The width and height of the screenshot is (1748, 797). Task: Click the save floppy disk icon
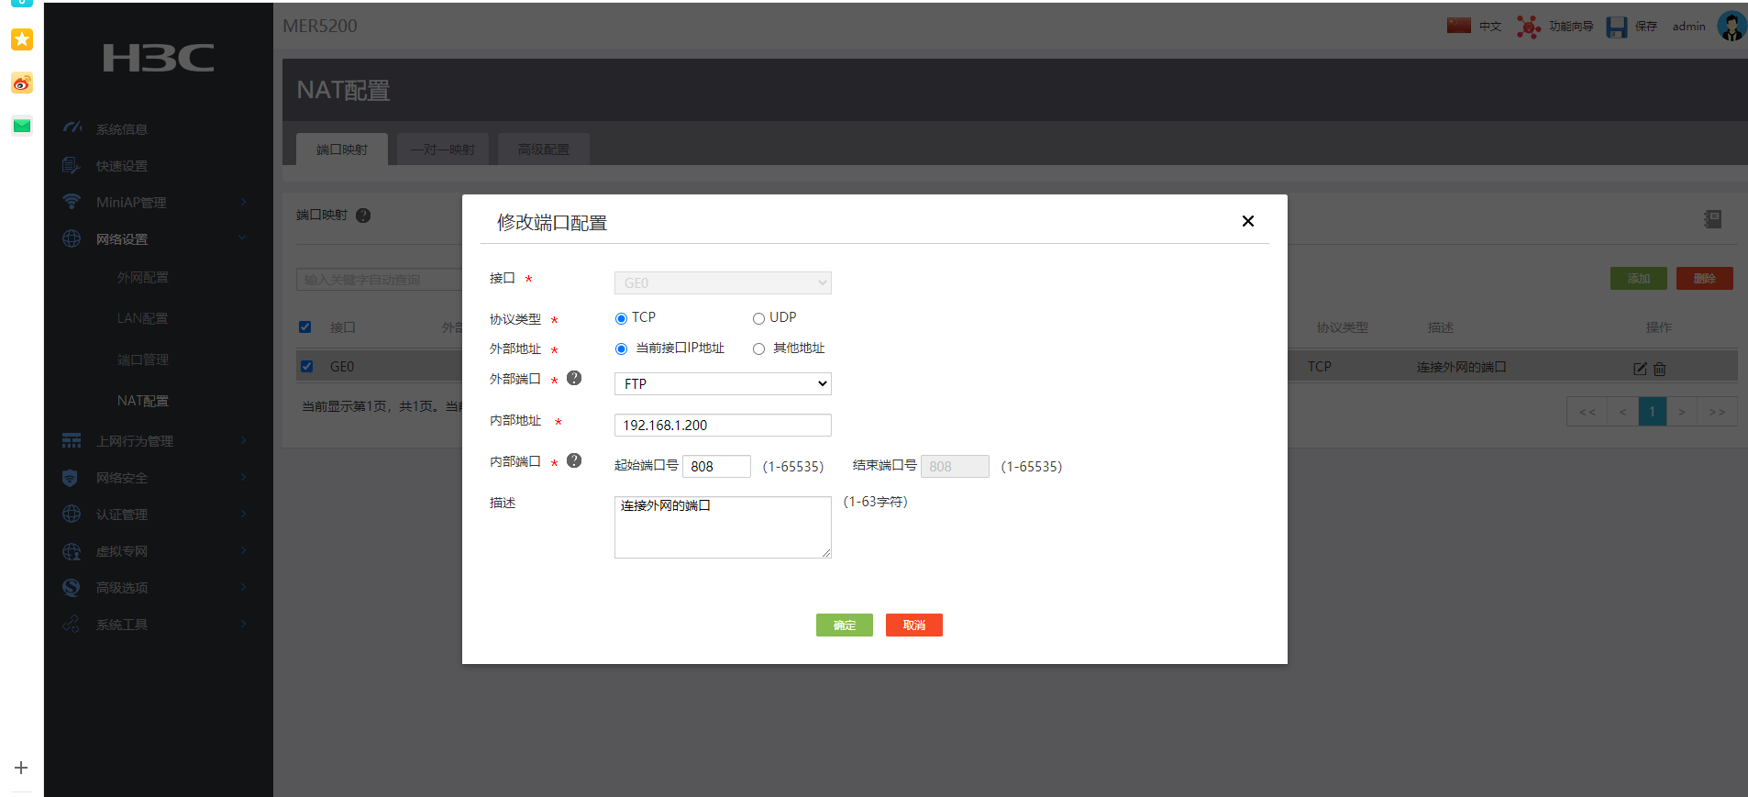(1616, 27)
